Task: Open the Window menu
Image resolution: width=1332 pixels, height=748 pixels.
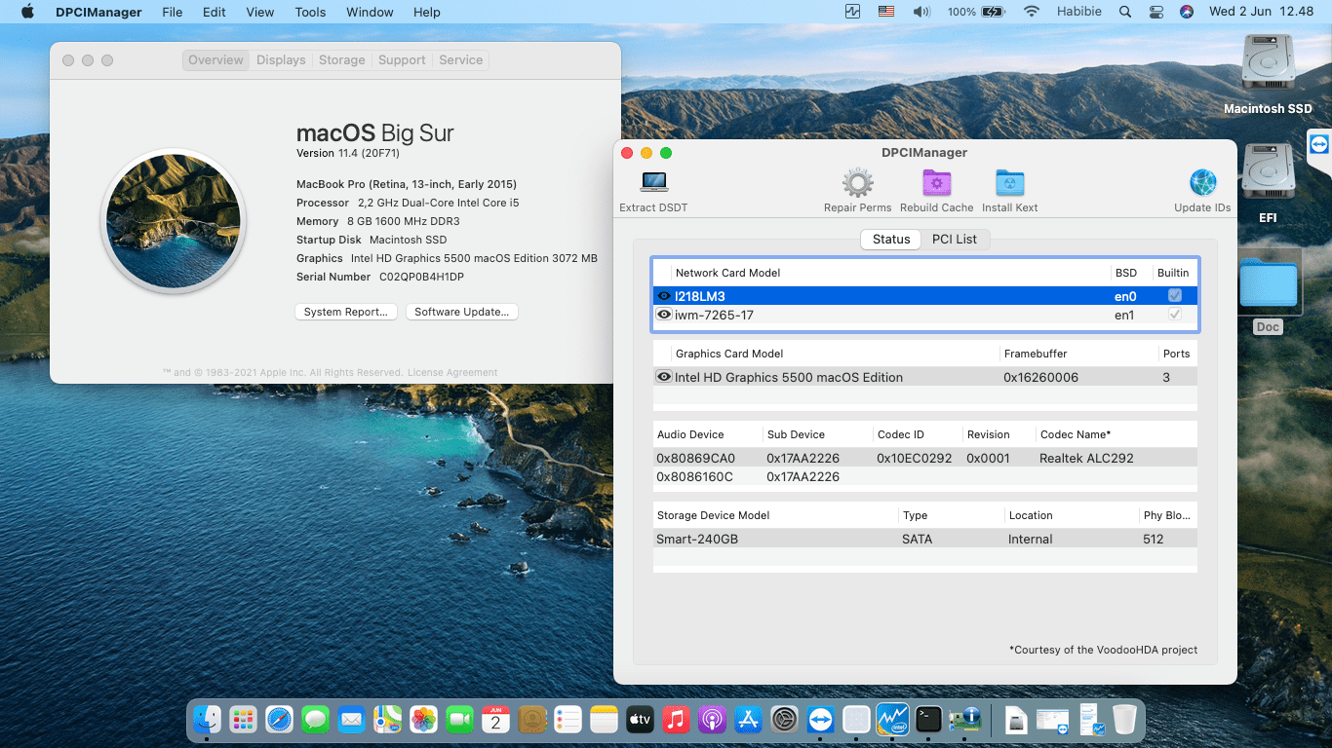Action: click(x=370, y=12)
